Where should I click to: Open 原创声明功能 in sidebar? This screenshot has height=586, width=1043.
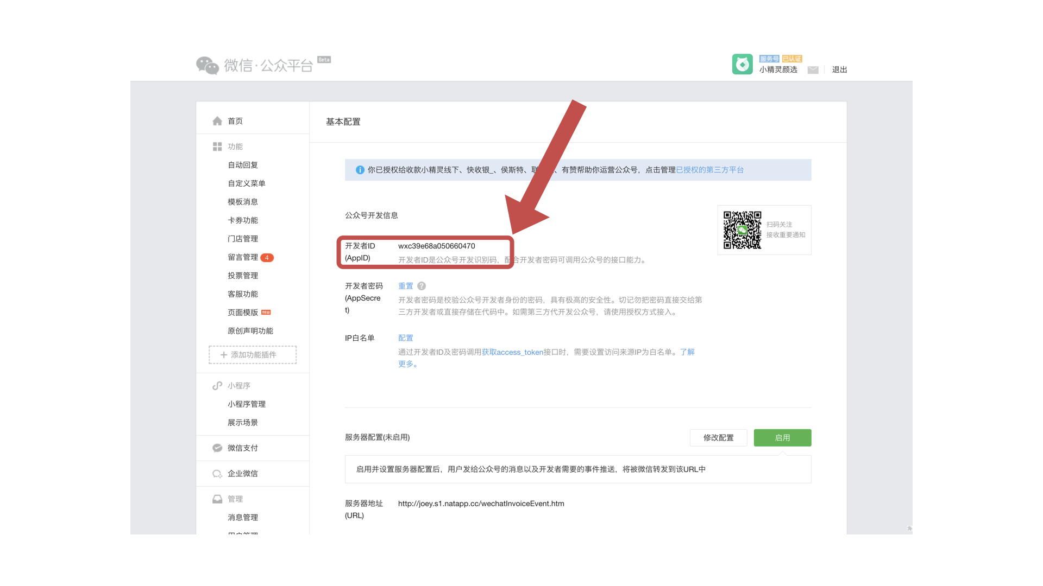250,331
